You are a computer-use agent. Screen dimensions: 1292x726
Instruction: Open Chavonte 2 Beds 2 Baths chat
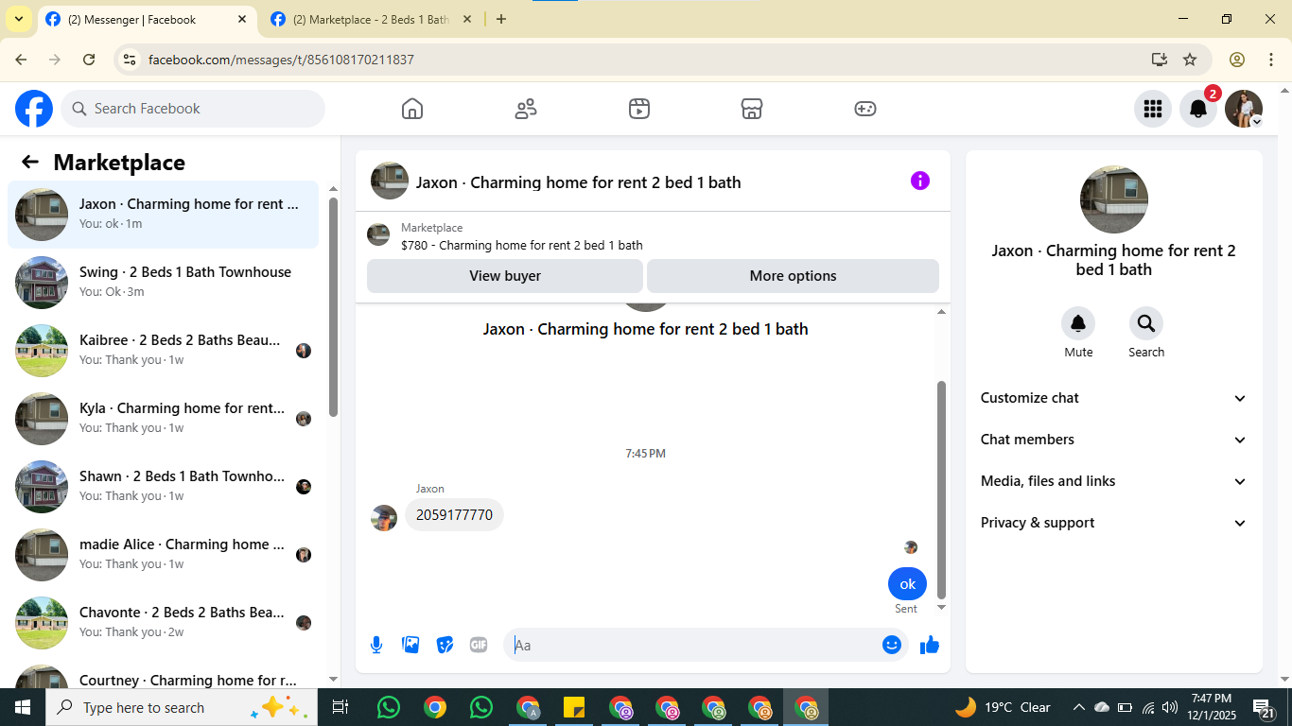click(x=164, y=622)
